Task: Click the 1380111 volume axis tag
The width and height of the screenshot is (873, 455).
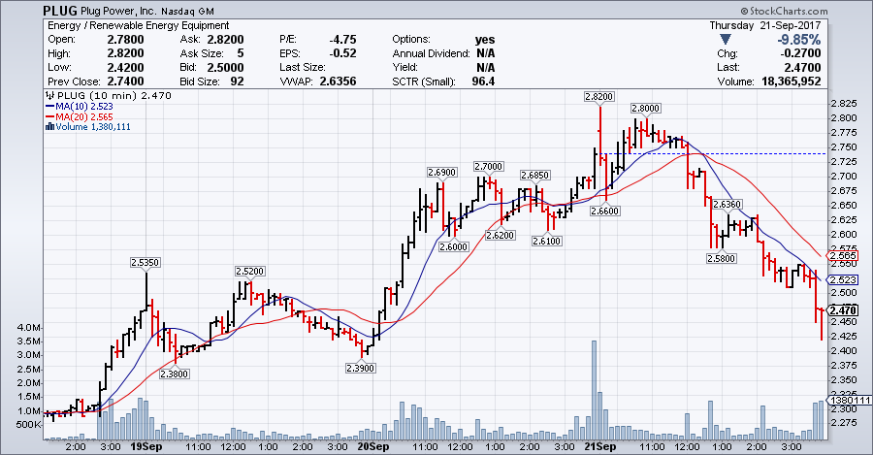Action: tap(849, 401)
